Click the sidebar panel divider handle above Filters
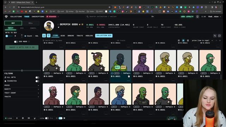The width and height of the screenshot is (226, 127). [22, 71]
